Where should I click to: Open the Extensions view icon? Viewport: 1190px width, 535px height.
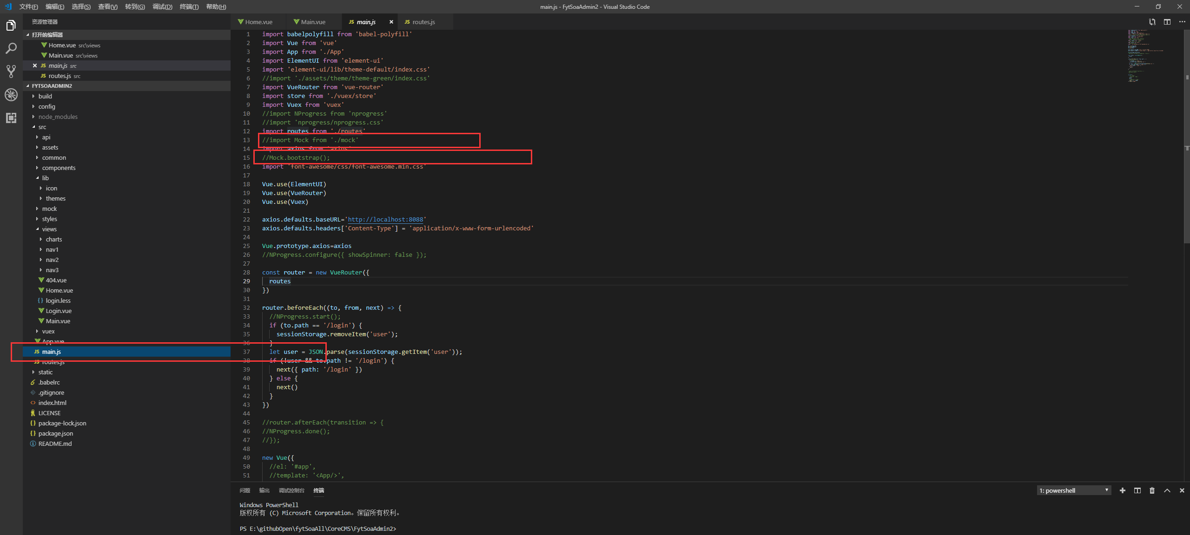point(11,118)
